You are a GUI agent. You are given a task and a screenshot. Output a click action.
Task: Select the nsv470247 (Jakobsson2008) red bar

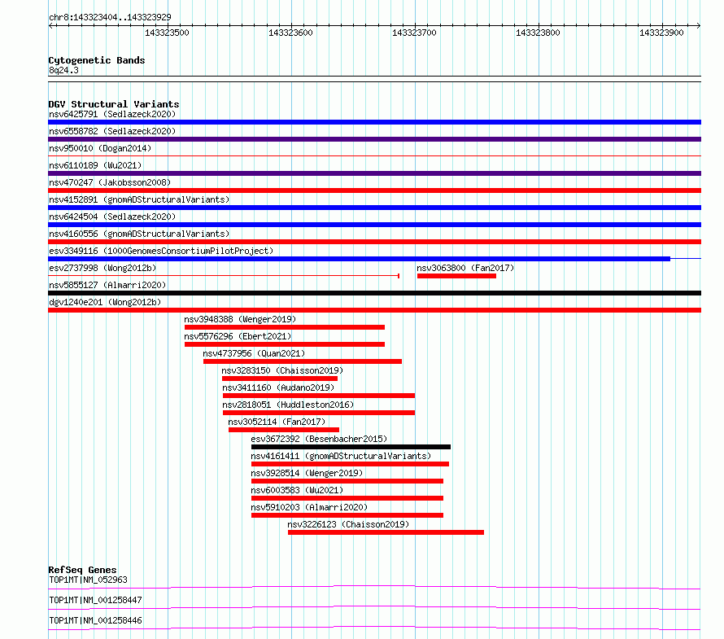374,190
